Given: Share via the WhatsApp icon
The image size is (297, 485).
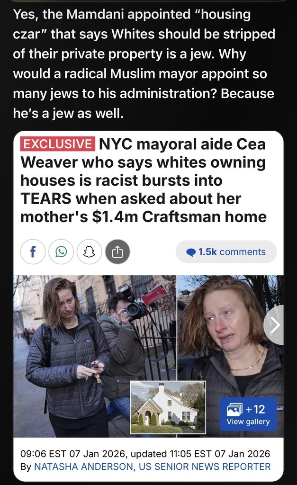Looking at the screenshot, I should point(61,252).
